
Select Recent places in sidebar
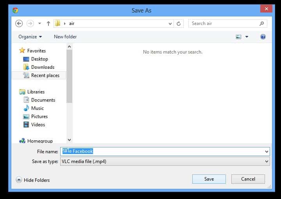[45, 75]
